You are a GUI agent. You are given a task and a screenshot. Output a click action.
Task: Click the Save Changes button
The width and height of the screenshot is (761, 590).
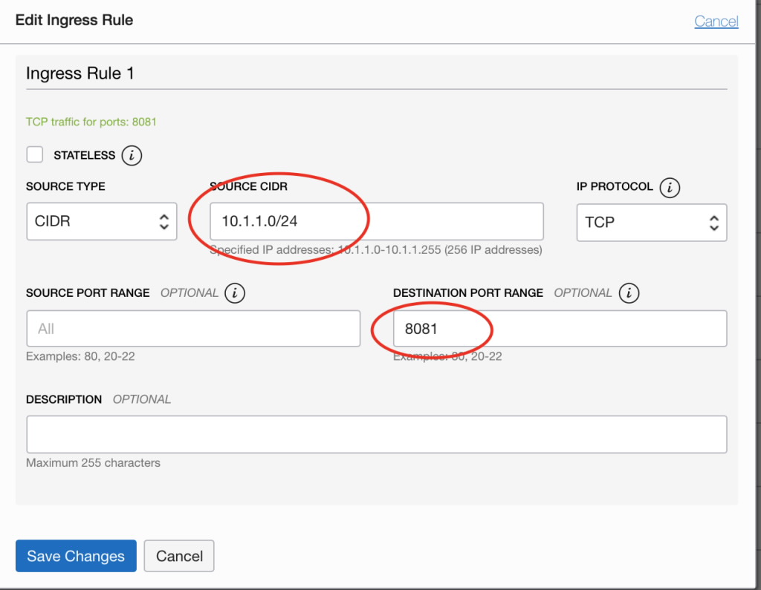[75, 555]
